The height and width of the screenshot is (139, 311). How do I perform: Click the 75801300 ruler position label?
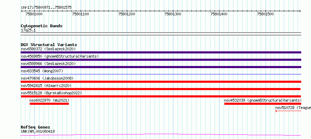(x=173, y=14)
